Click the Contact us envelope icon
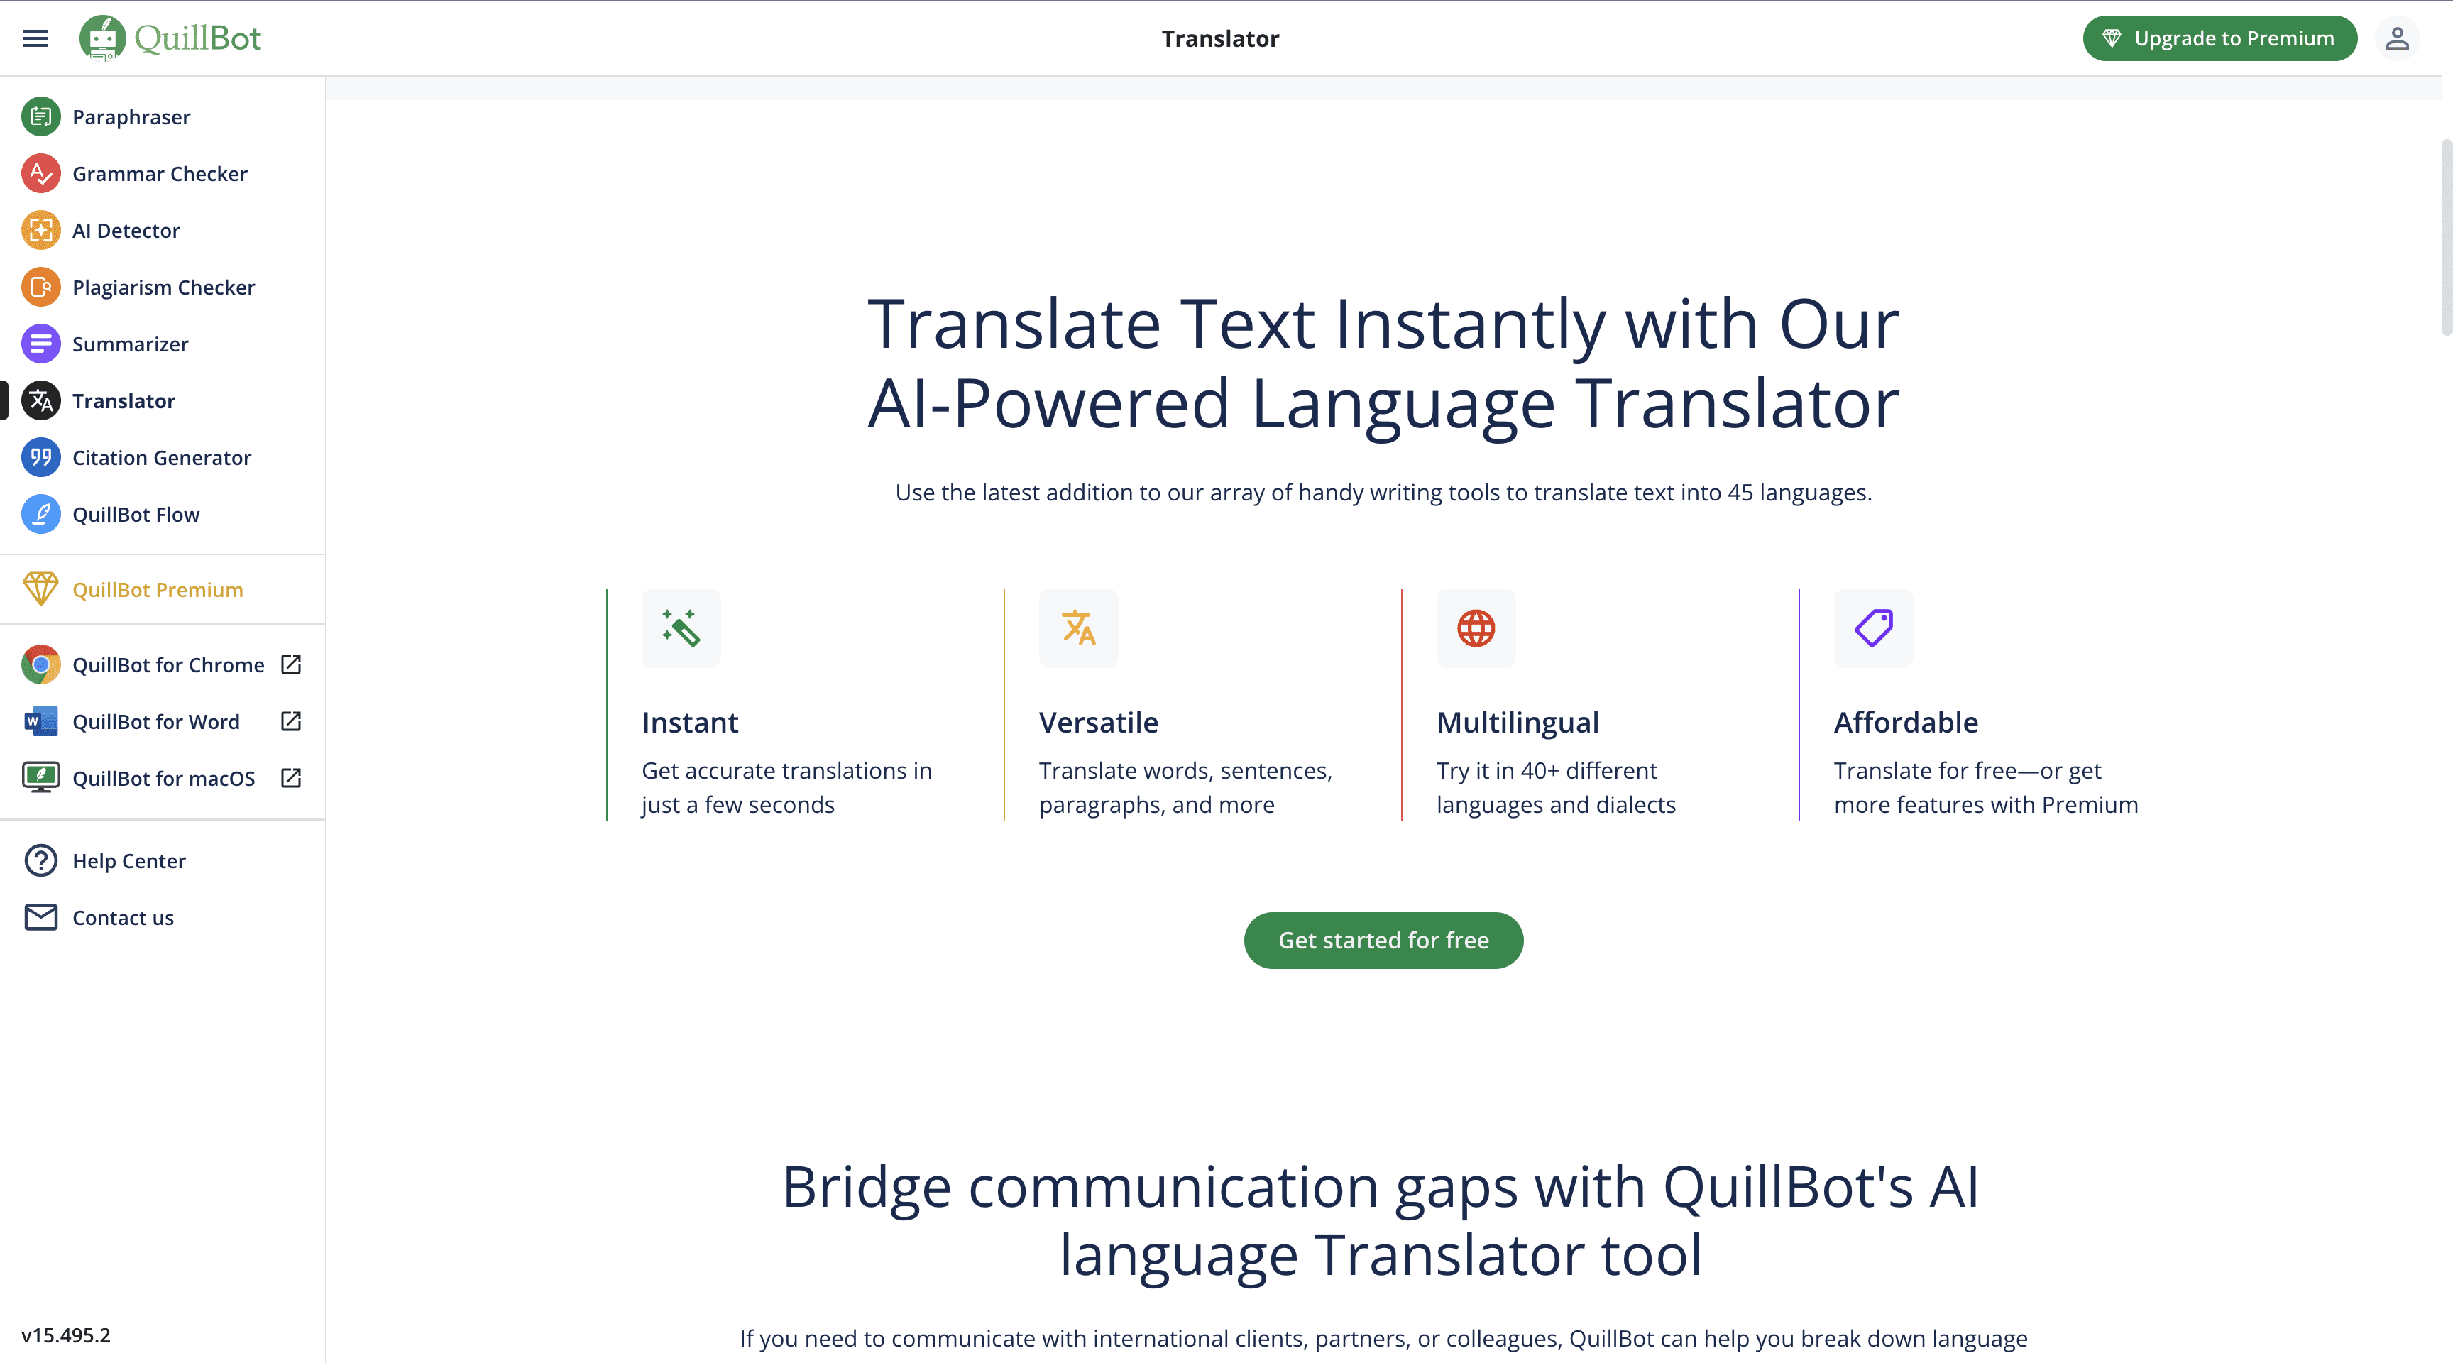This screenshot has width=2453, height=1363. [x=41, y=917]
